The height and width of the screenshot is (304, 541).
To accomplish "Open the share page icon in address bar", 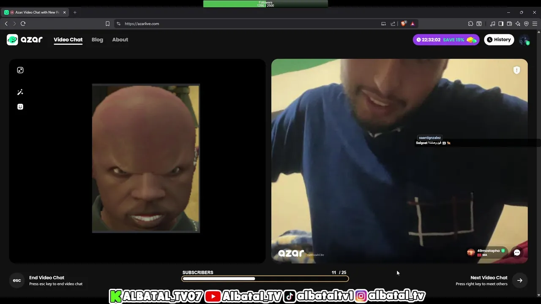I will point(393,24).
